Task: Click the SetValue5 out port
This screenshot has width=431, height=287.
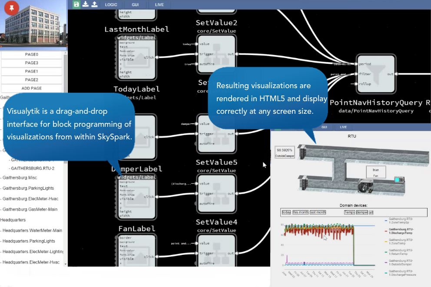Action: tap(237, 194)
